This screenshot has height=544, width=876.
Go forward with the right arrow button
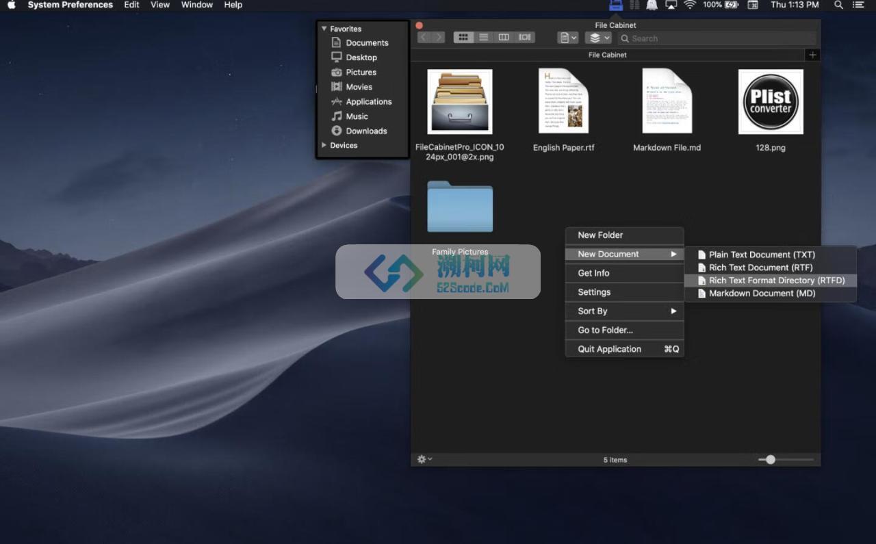pos(439,37)
